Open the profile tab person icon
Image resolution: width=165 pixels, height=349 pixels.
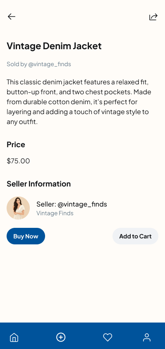coord(147,337)
